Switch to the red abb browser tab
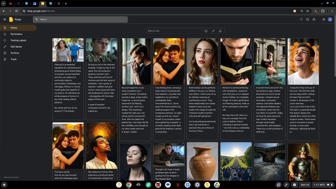The width and height of the screenshot is (336, 189). [x=10, y=3]
